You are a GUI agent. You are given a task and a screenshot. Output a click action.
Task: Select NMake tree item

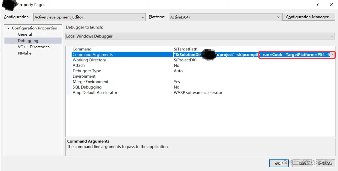[25, 53]
